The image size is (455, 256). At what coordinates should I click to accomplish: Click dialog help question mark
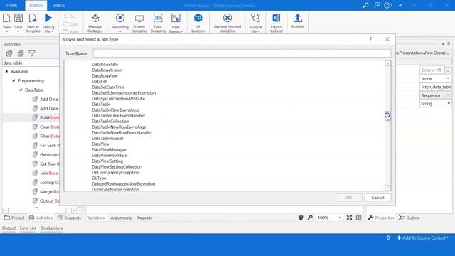tap(370, 39)
